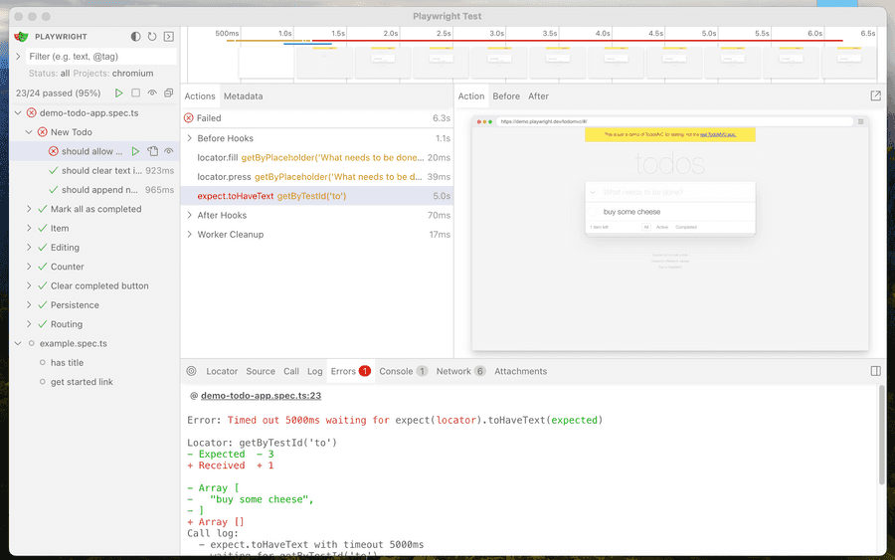Toggle watch eye on 'should allow' row
Image resolution: width=895 pixels, height=560 pixels.
pyautogui.click(x=168, y=151)
